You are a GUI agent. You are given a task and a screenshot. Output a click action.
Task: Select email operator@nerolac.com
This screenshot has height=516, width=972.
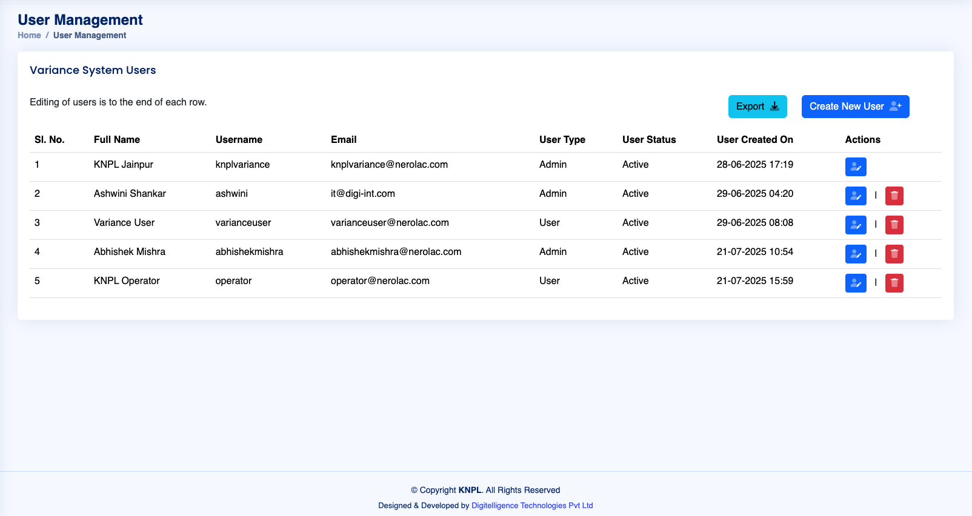380,281
